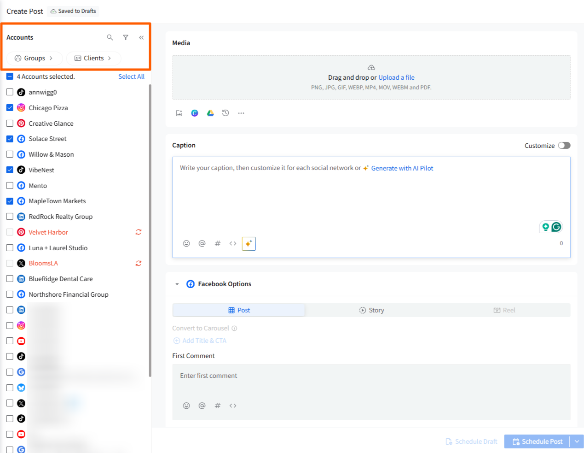The height and width of the screenshot is (453, 584).
Task: Insert emoji in first comment toolbar
Action: tap(186, 406)
